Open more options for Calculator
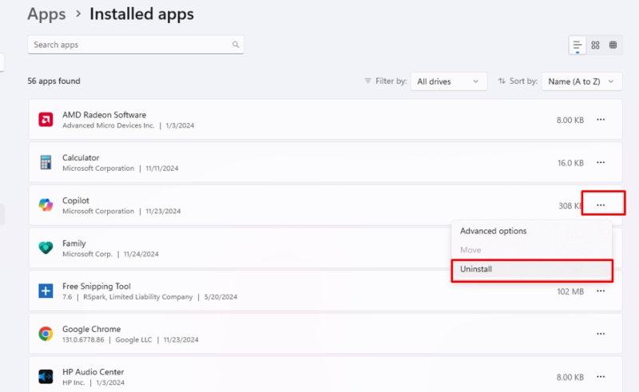Screen dimensions: 639x392 [x=601, y=163]
